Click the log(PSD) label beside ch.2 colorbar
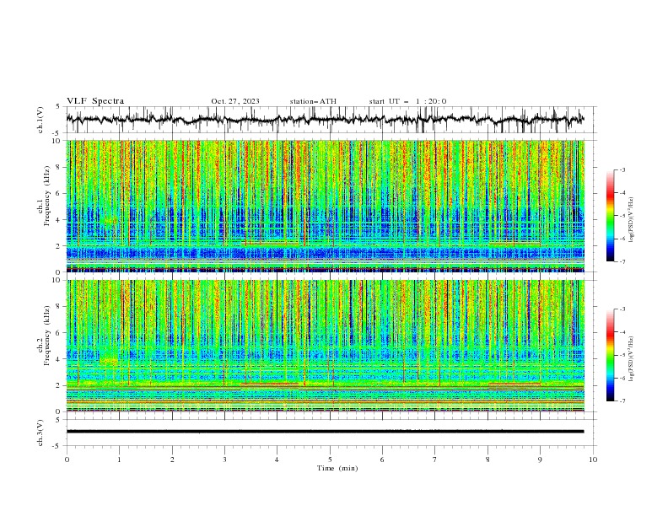Image resolution: width=668 pixels, height=516 pixels. (x=631, y=359)
